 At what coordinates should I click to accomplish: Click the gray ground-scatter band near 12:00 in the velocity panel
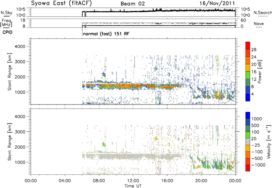click(133, 156)
